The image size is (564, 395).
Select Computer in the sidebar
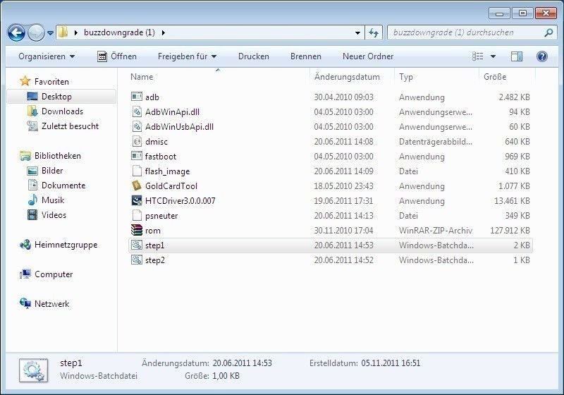[54, 274]
